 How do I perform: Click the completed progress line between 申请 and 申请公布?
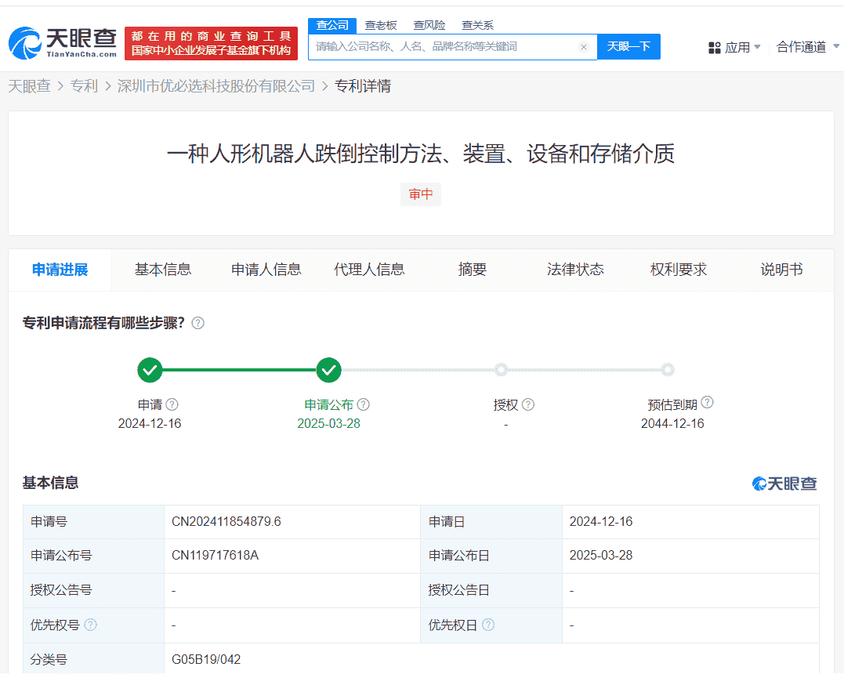(239, 369)
